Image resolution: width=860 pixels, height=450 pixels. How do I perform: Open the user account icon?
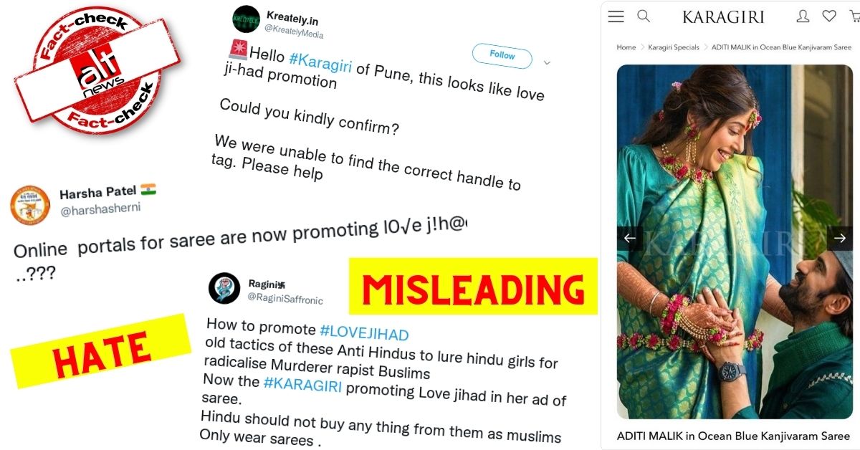click(803, 16)
